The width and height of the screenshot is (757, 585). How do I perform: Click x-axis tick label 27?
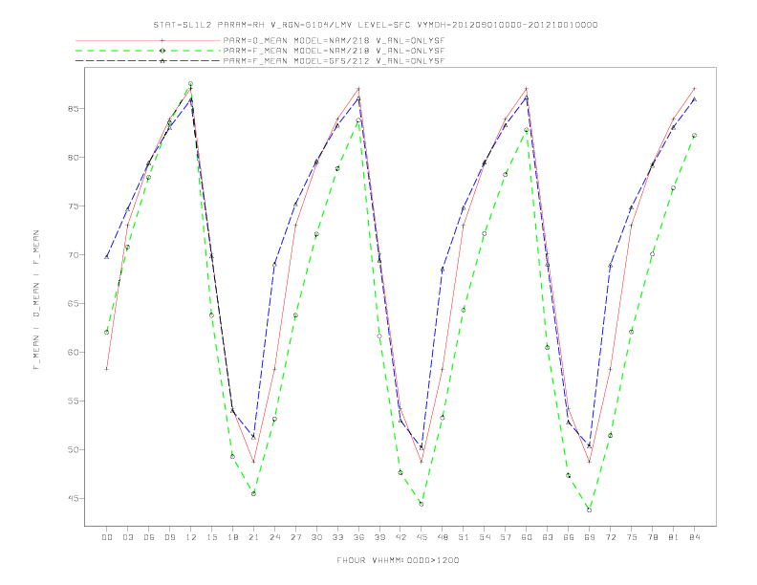295,537
